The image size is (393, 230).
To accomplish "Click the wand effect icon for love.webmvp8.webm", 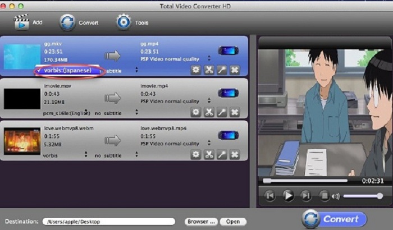I will 222,155.
